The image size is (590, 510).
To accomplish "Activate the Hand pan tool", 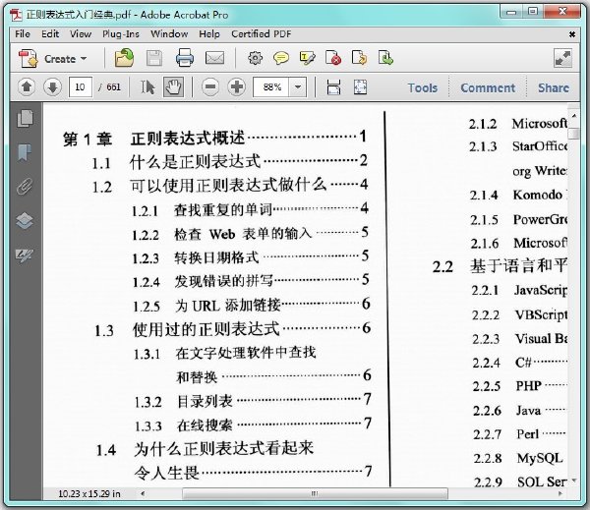I will (173, 87).
